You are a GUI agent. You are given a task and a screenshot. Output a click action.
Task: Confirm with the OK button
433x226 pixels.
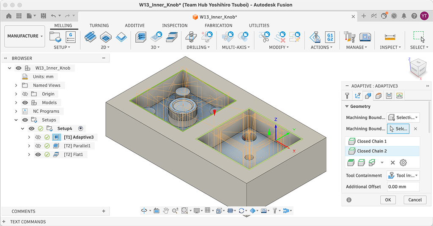pos(388,200)
